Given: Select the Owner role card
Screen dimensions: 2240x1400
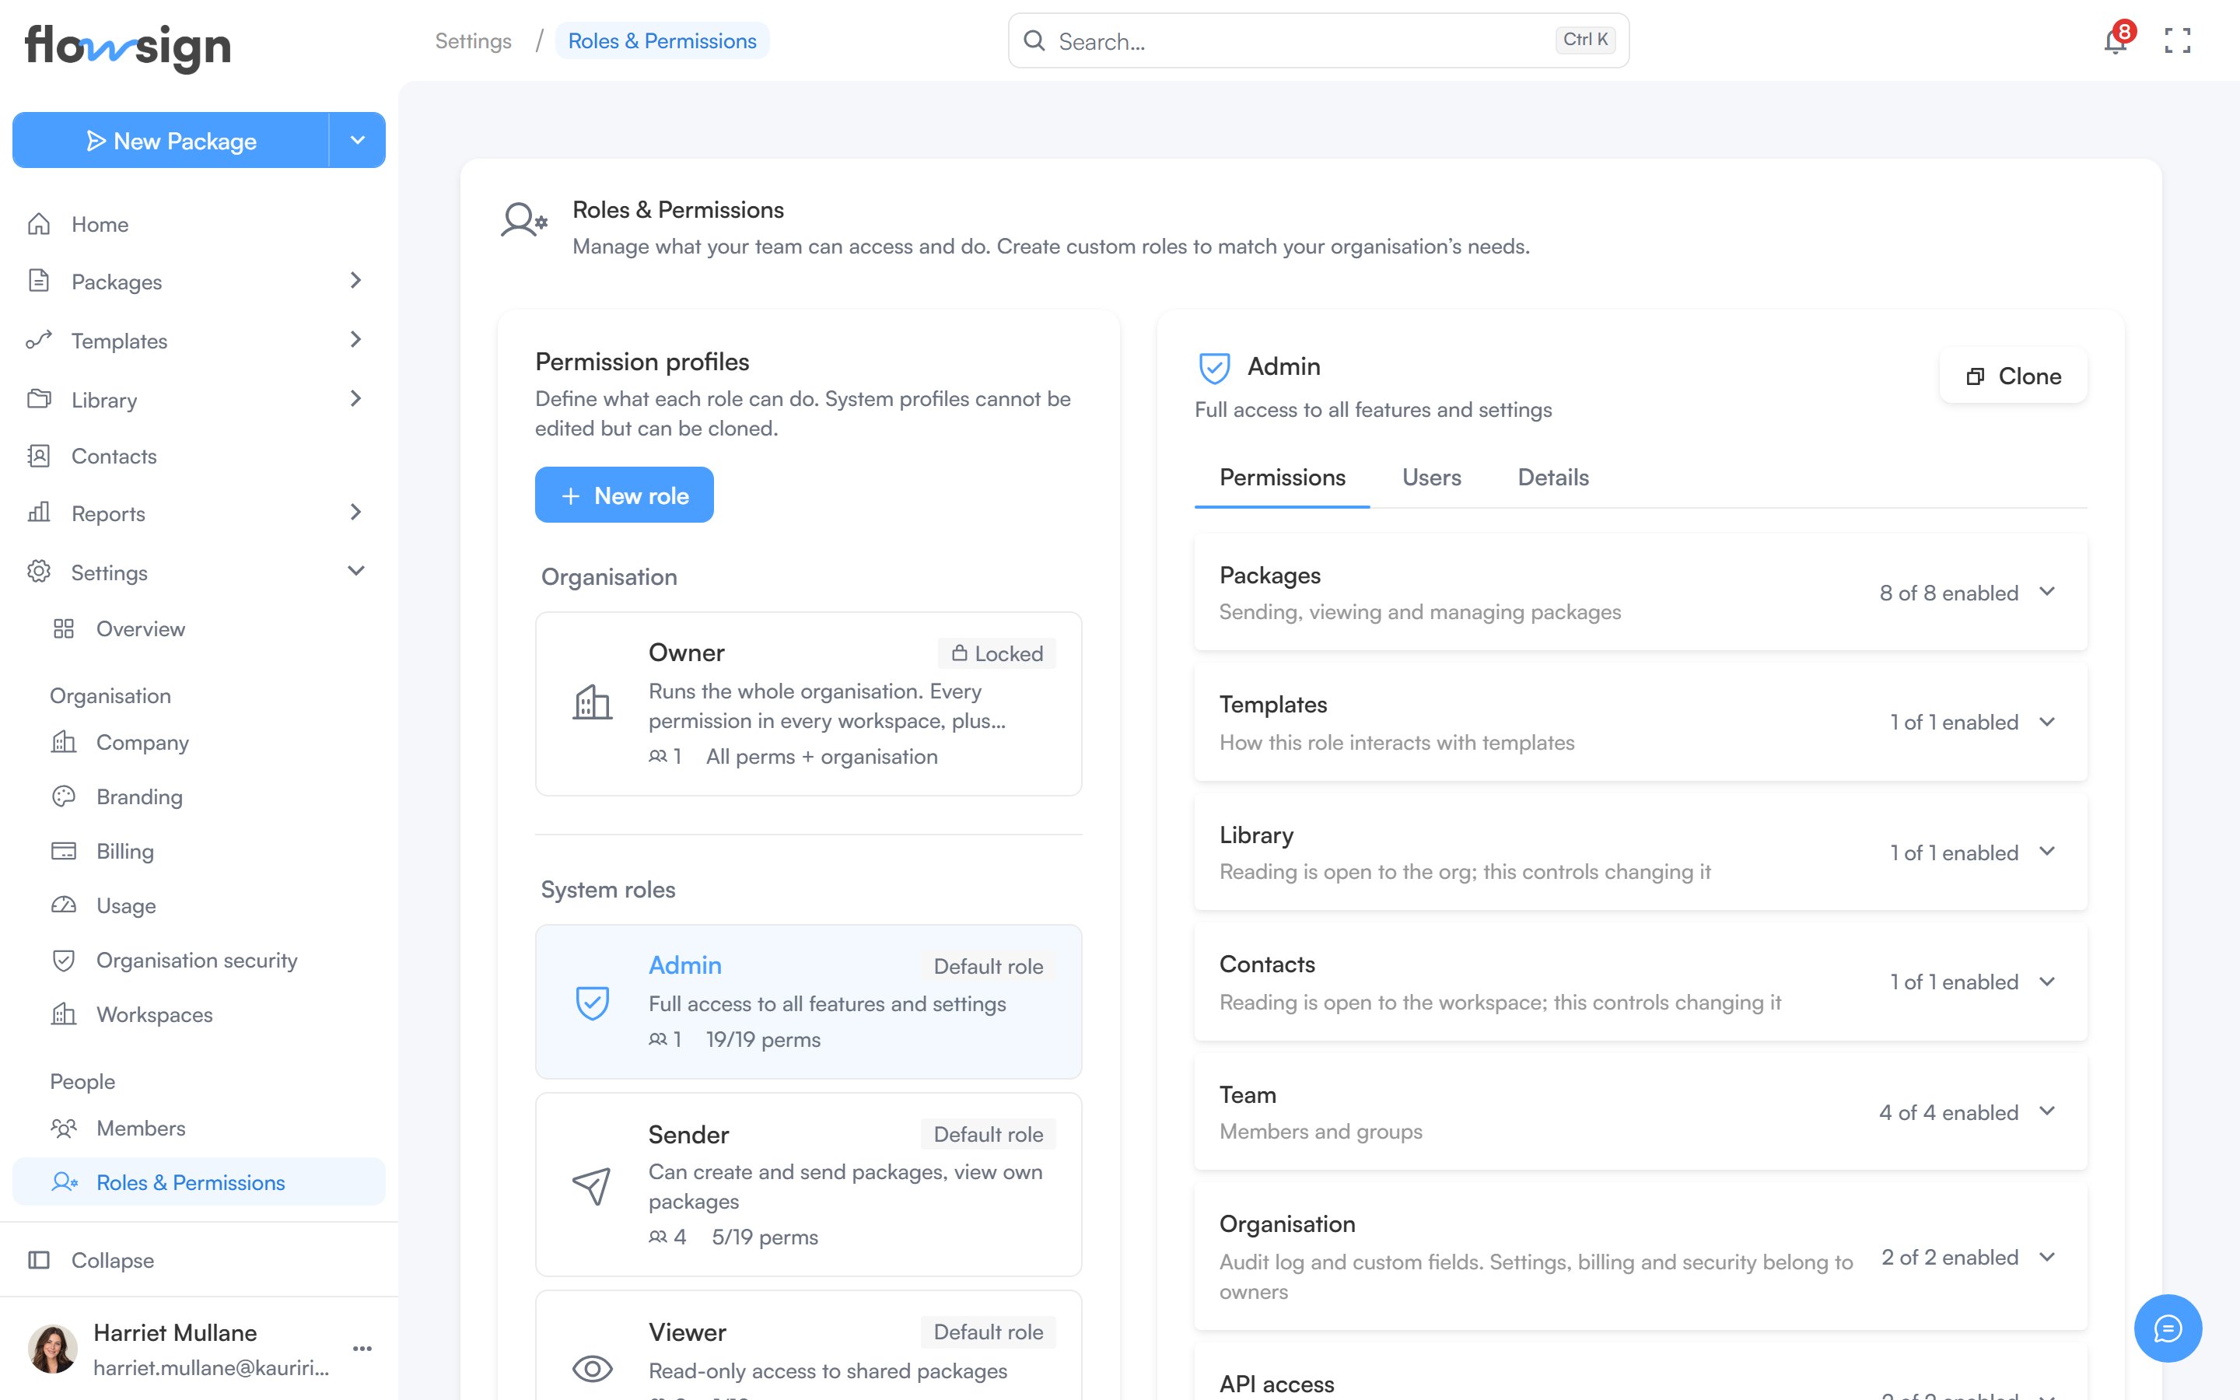Looking at the screenshot, I should click(x=808, y=704).
